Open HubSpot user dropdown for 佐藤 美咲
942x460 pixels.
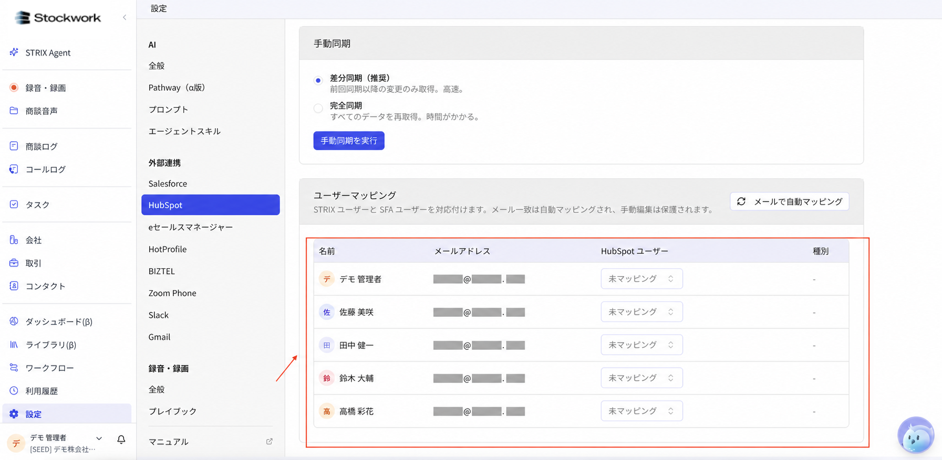pos(641,312)
